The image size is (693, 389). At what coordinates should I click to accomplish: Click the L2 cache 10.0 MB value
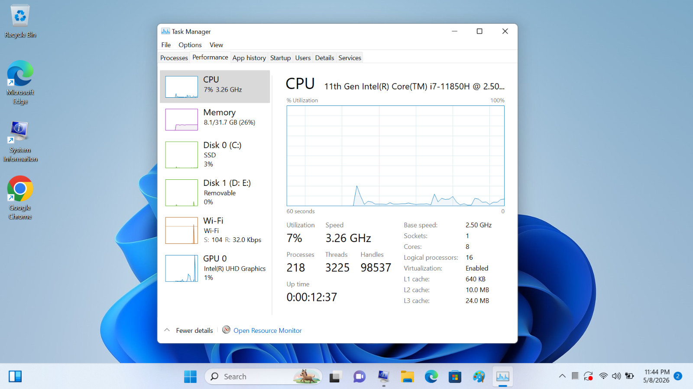(x=477, y=290)
